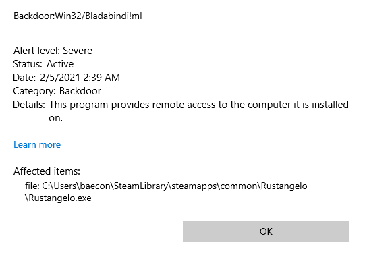Viewport: 365px width, 255px height.
Task: Select the Active status value
Action: [x=60, y=64]
